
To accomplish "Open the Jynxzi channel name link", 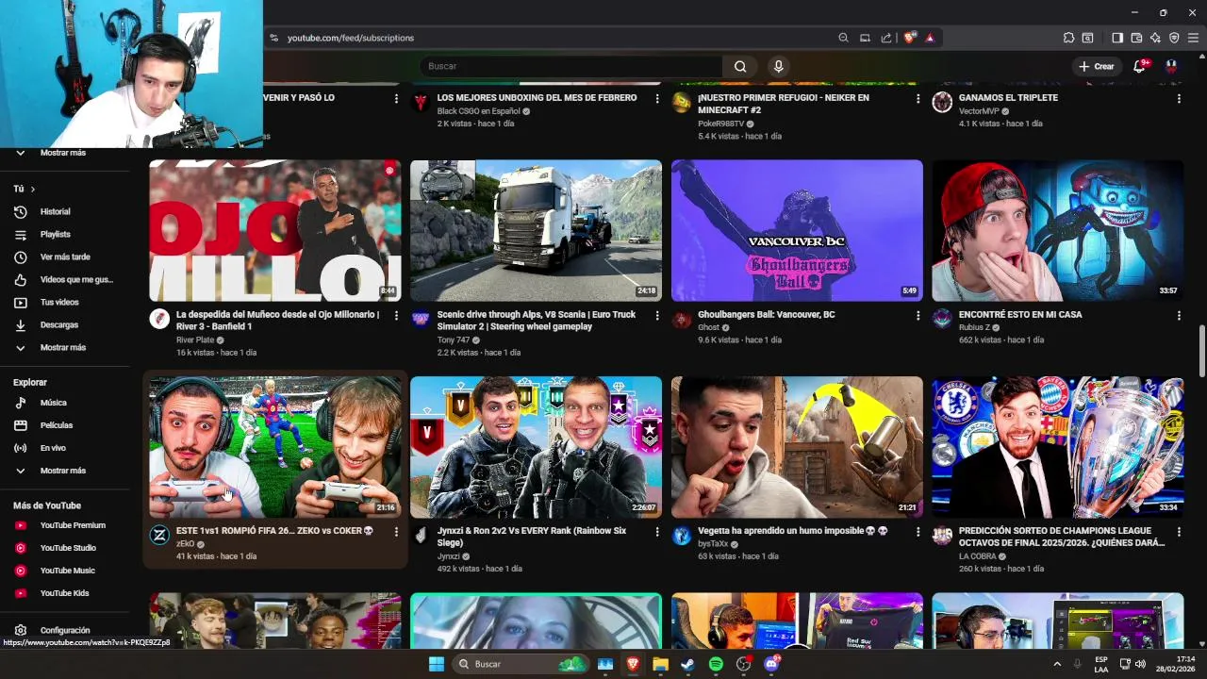I will [449, 556].
